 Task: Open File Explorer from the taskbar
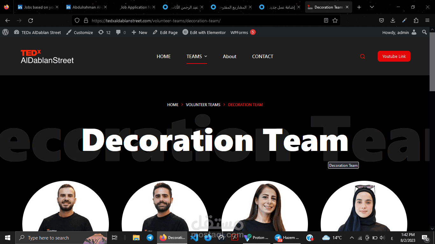pyautogui.click(x=136, y=238)
